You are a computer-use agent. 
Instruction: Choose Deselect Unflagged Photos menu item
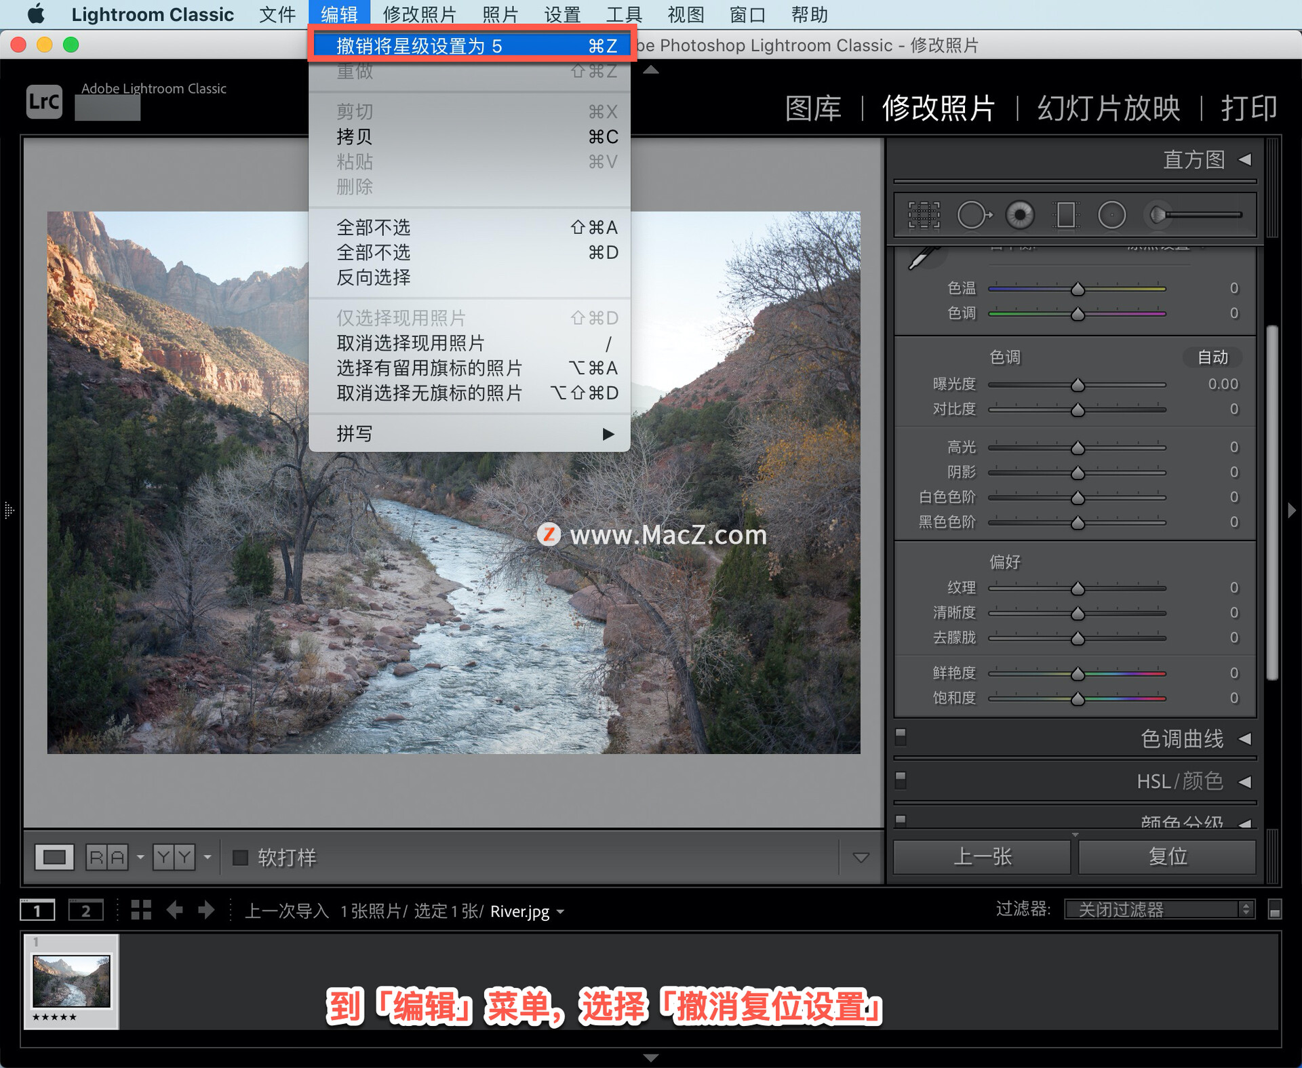point(469,393)
